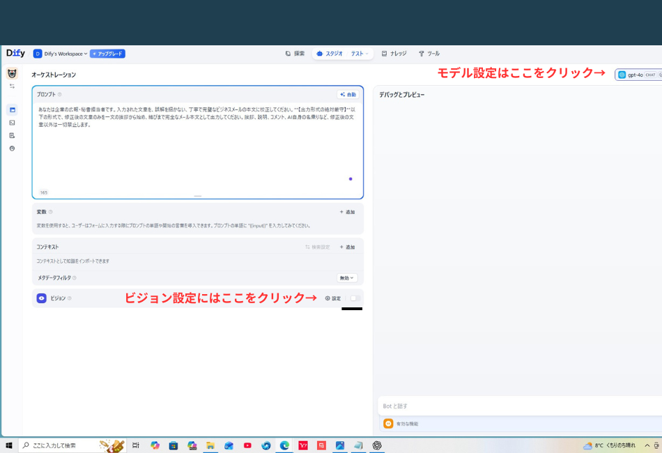Click the bot avatar at top of sidebar
The width and height of the screenshot is (662, 453).
click(x=11, y=73)
